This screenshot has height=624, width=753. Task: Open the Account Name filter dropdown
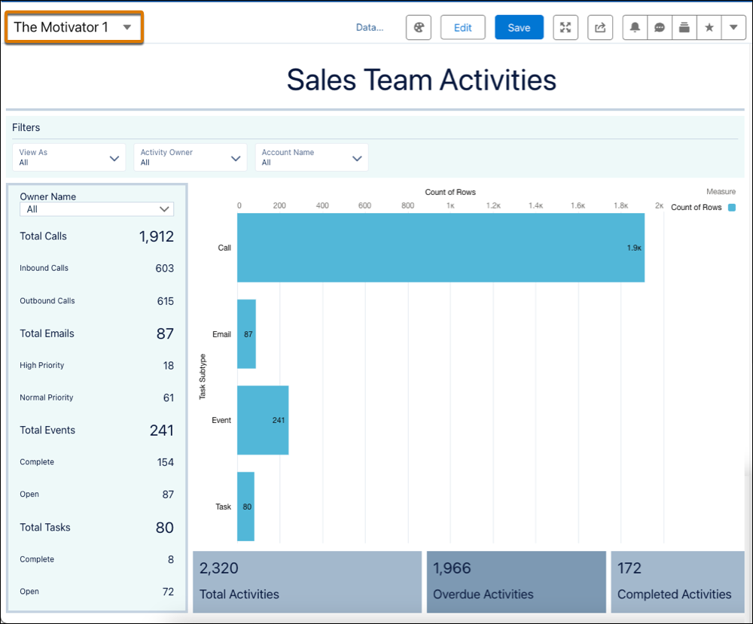(311, 157)
